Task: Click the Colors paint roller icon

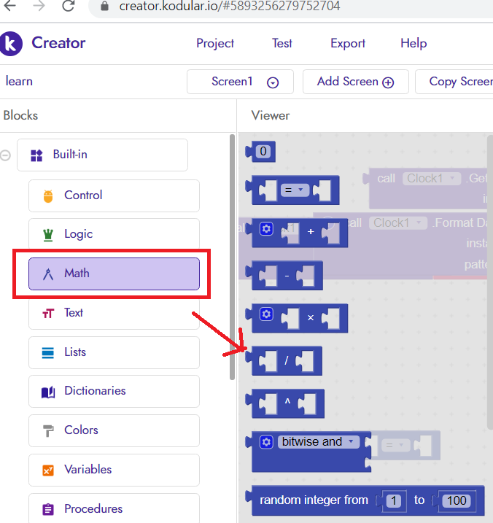Action: tap(48, 431)
